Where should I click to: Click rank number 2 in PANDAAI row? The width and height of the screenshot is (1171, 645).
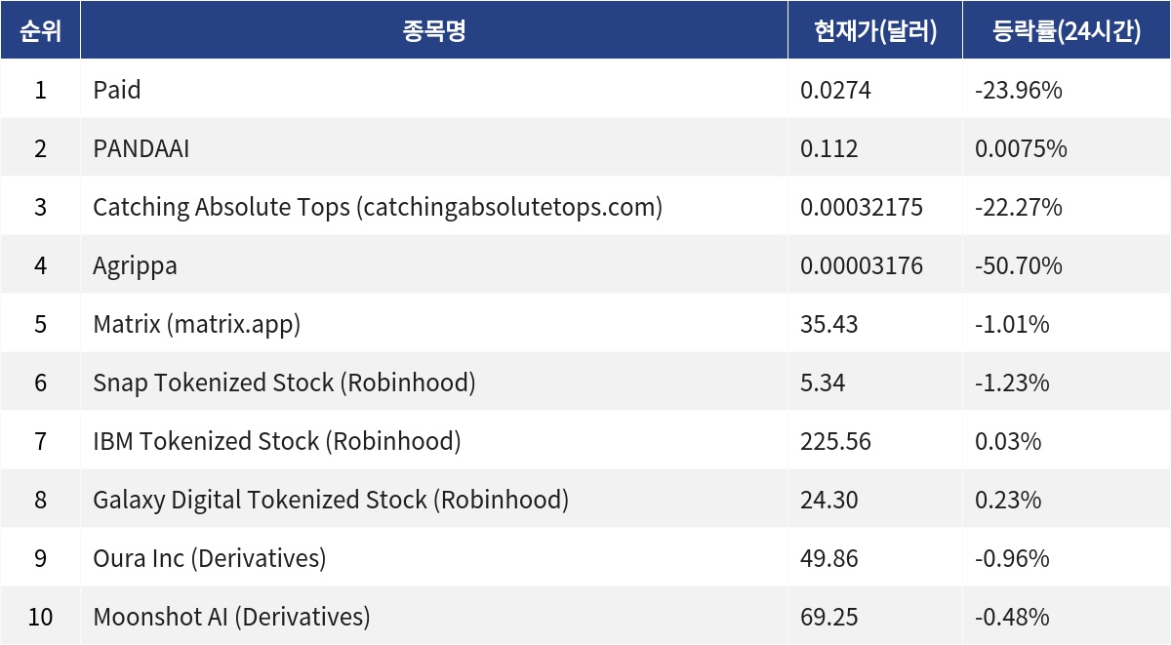(x=40, y=149)
